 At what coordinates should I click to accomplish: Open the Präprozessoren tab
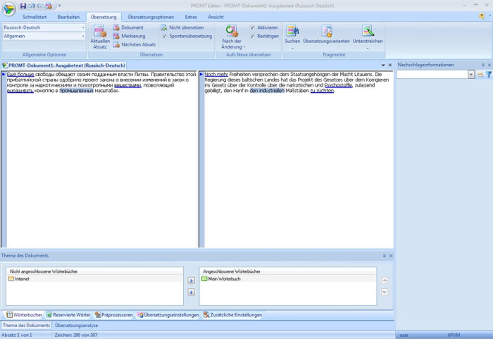point(114,315)
